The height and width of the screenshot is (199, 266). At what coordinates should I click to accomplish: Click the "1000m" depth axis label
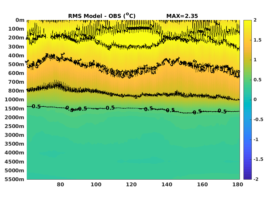15,99
